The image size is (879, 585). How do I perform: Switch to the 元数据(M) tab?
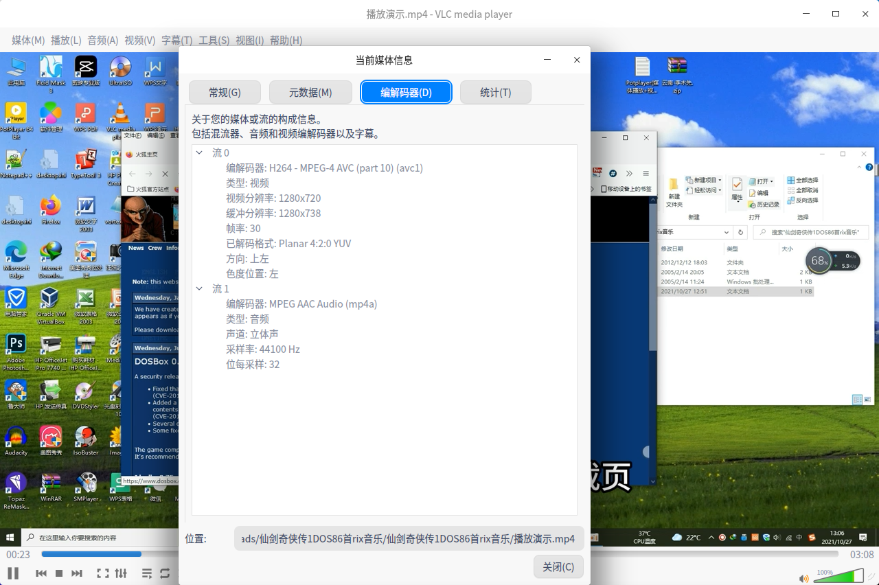point(310,92)
